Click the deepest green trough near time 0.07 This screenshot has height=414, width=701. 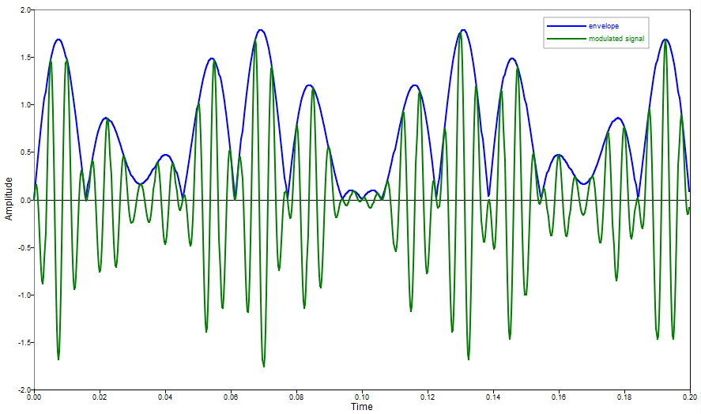[263, 366]
